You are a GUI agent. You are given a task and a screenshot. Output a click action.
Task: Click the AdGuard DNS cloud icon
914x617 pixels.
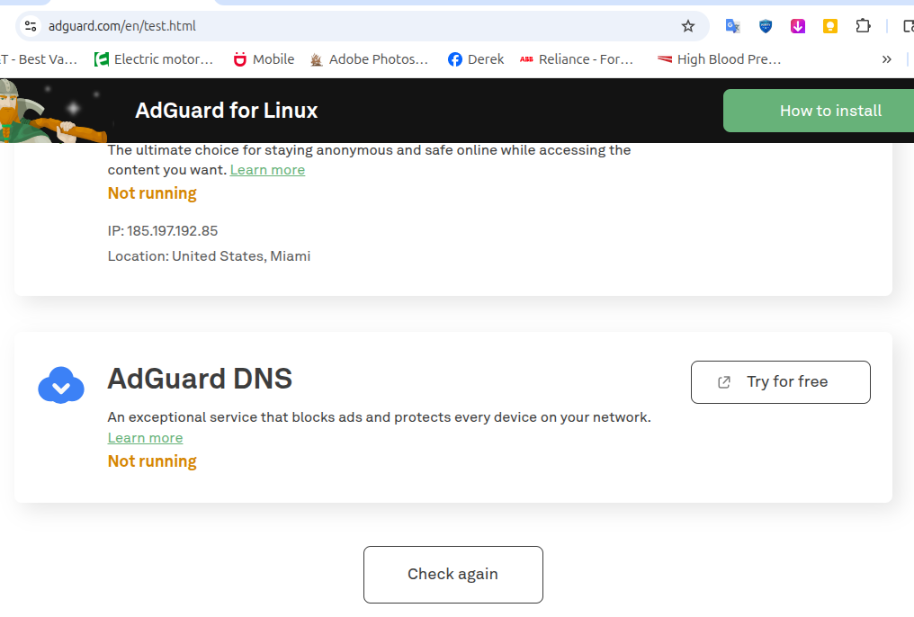coord(61,386)
